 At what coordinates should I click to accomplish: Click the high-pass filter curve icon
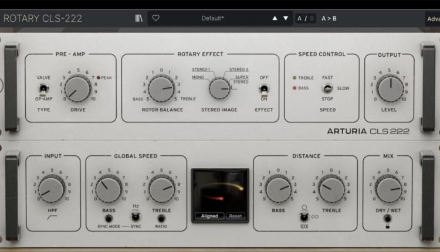click(x=52, y=217)
